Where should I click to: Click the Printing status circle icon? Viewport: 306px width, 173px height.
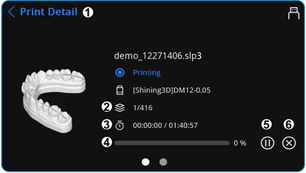click(x=120, y=73)
